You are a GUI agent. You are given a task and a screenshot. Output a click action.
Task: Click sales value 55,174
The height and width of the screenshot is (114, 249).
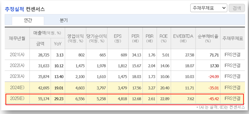tap(44, 99)
